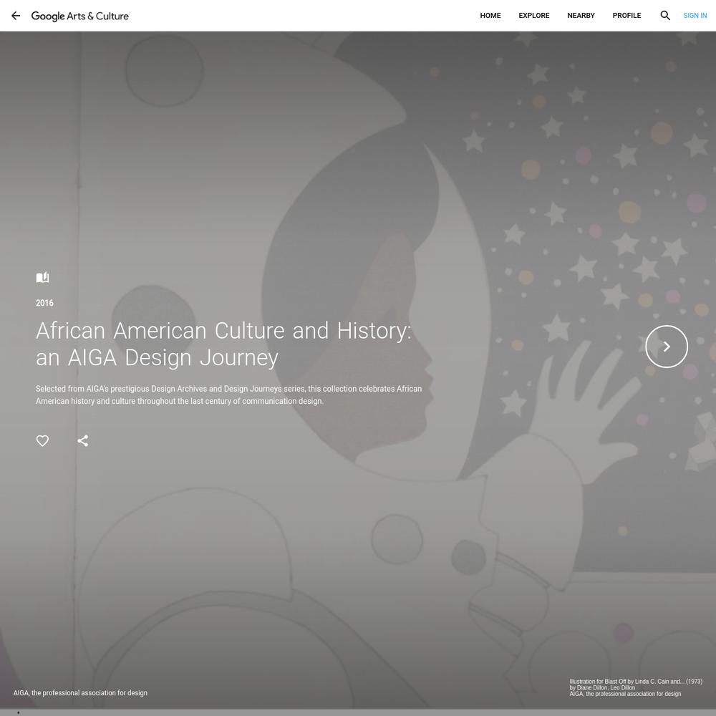
Task: Open 'Illustration for Blast Off' credit link
Action: click(636, 682)
